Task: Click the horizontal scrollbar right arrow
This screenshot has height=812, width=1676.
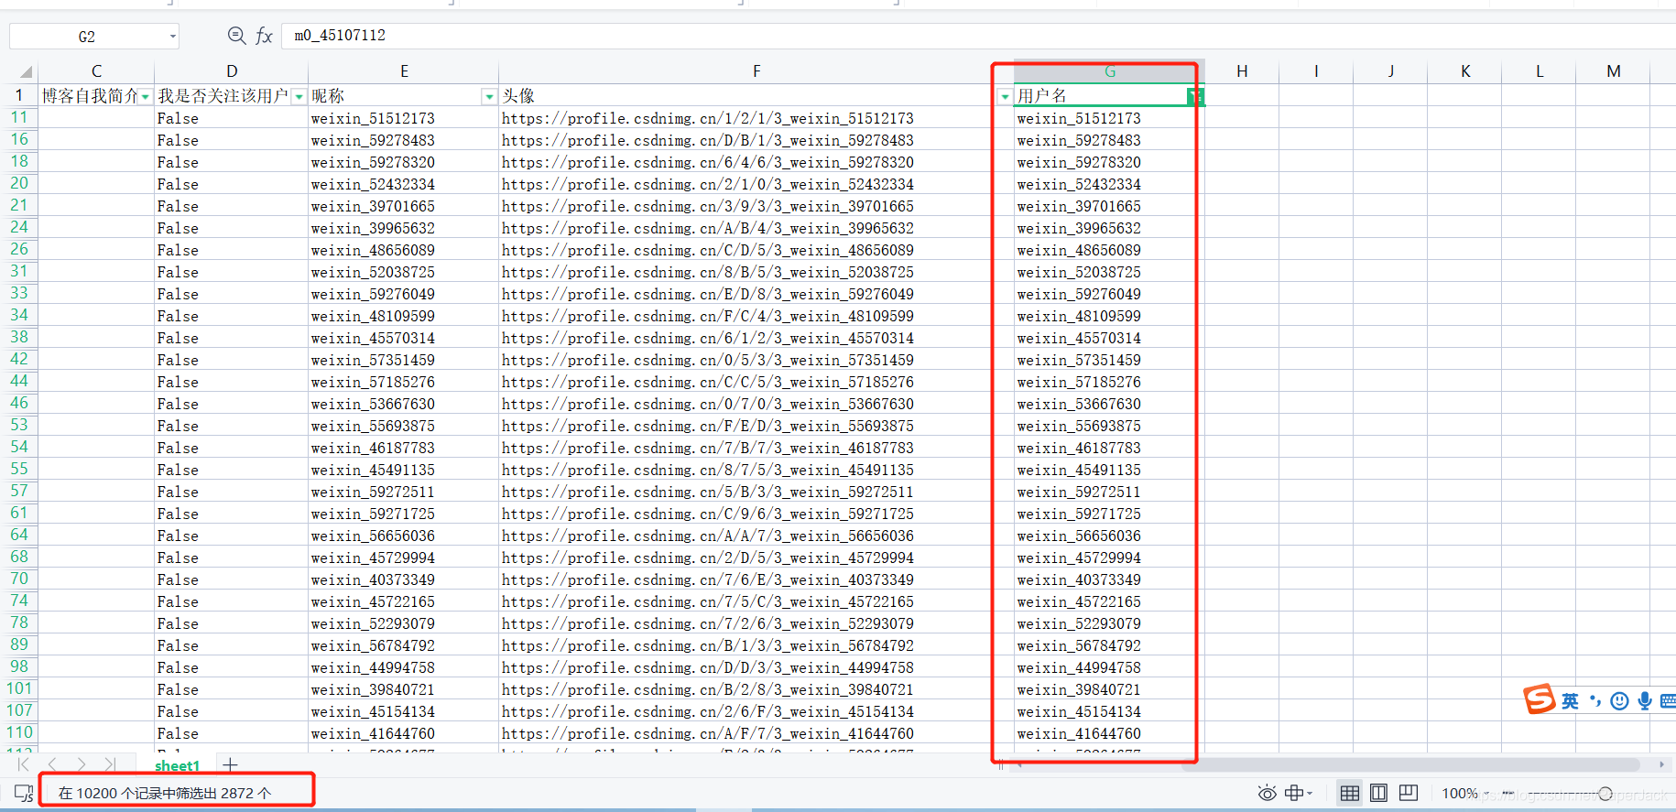Action: 1661,764
